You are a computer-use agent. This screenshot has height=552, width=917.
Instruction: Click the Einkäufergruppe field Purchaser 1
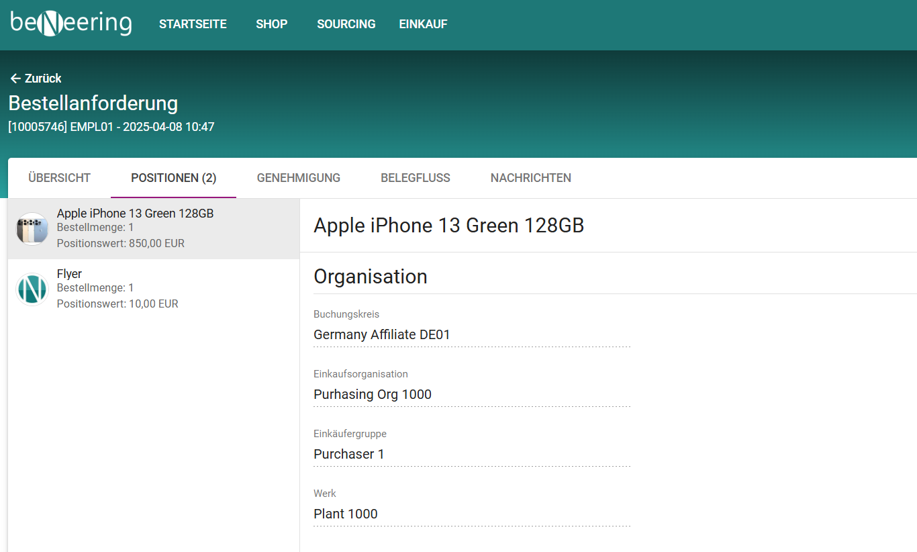point(471,454)
